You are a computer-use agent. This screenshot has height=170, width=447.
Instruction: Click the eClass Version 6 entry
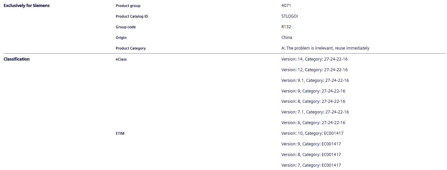[x=313, y=123]
